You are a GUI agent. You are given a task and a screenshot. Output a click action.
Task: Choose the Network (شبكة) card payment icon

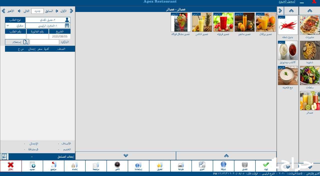click(x=223, y=166)
